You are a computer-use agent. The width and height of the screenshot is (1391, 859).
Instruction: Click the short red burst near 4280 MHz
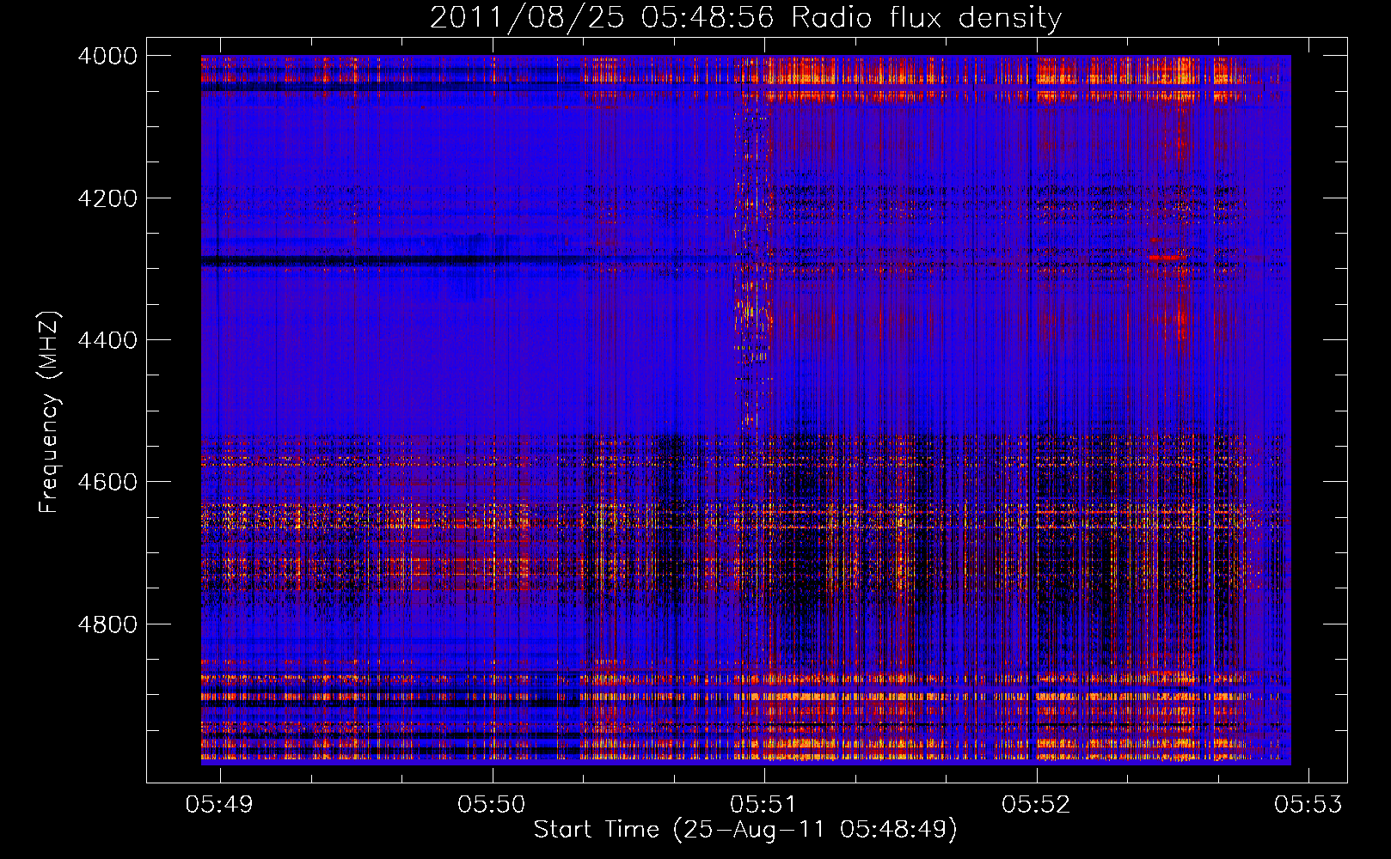click(1167, 257)
